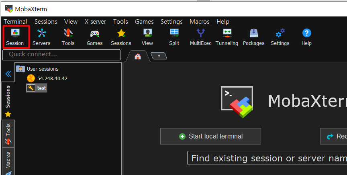Open the Servers toolbar button
347x175 pixels.
41,37
